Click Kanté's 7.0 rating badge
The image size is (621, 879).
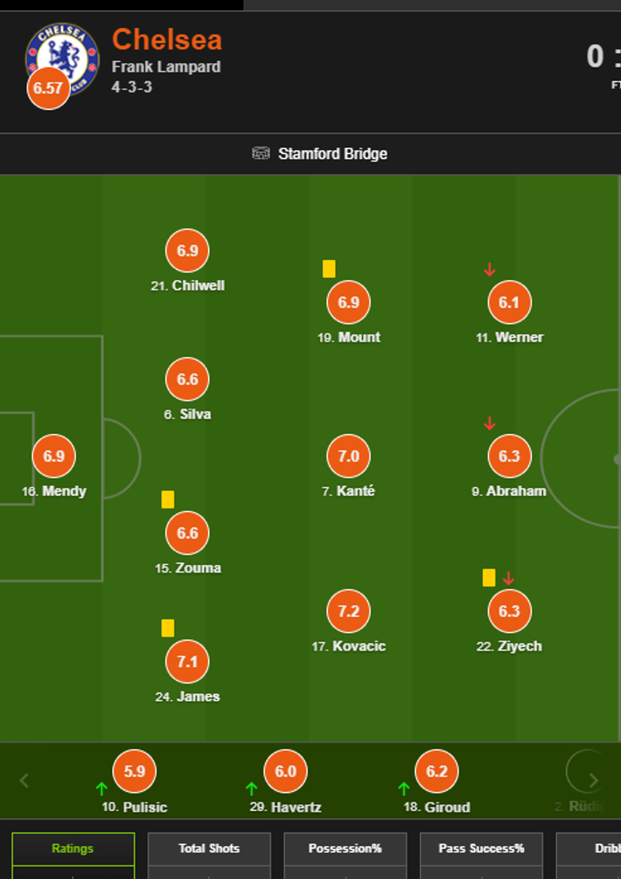click(x=349, y=456)
